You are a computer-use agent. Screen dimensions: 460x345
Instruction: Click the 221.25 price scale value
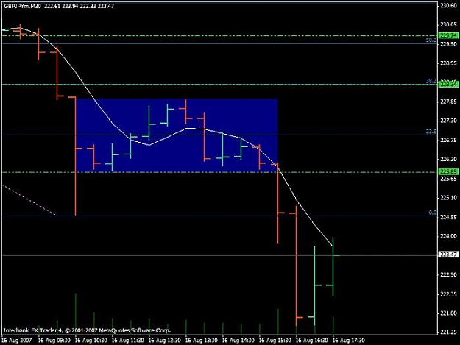448,332
